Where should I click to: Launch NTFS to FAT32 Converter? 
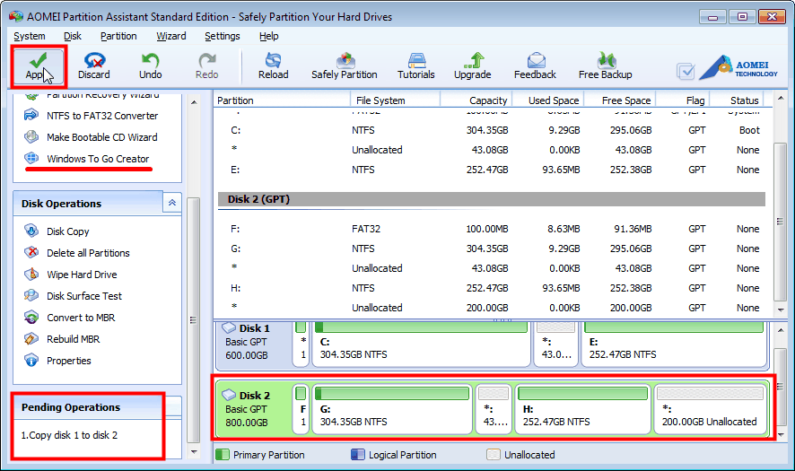click(92, 116)
